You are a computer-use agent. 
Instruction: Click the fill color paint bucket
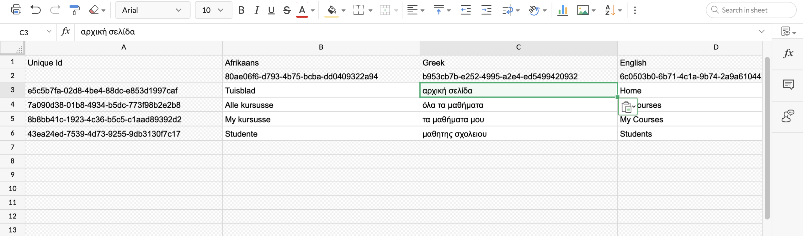tap(332, 10)
